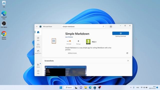Open Task View from the taskbar
Viewport: 160px width, 90px height.
click(x=76, y=87)
